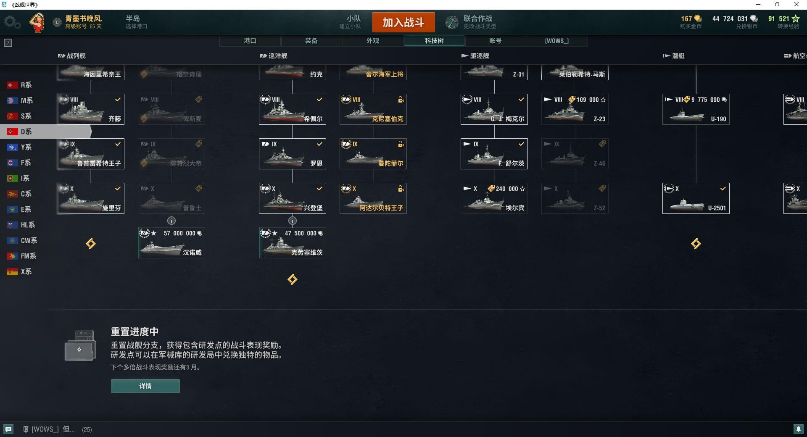
Task: Click the research point icon under submarines
Action: click(696, 244)
